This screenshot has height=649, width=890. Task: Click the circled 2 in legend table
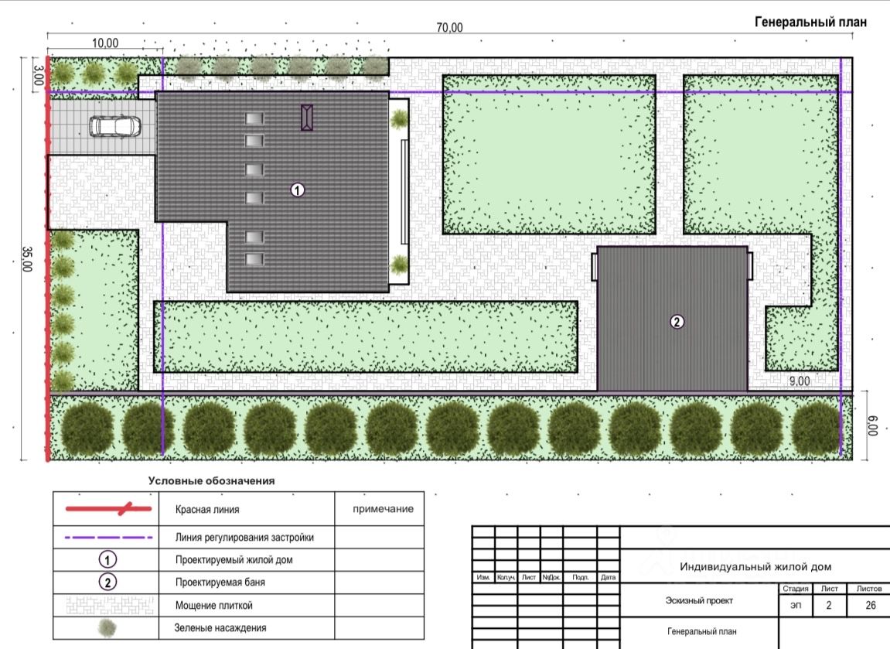click(107, 582)
